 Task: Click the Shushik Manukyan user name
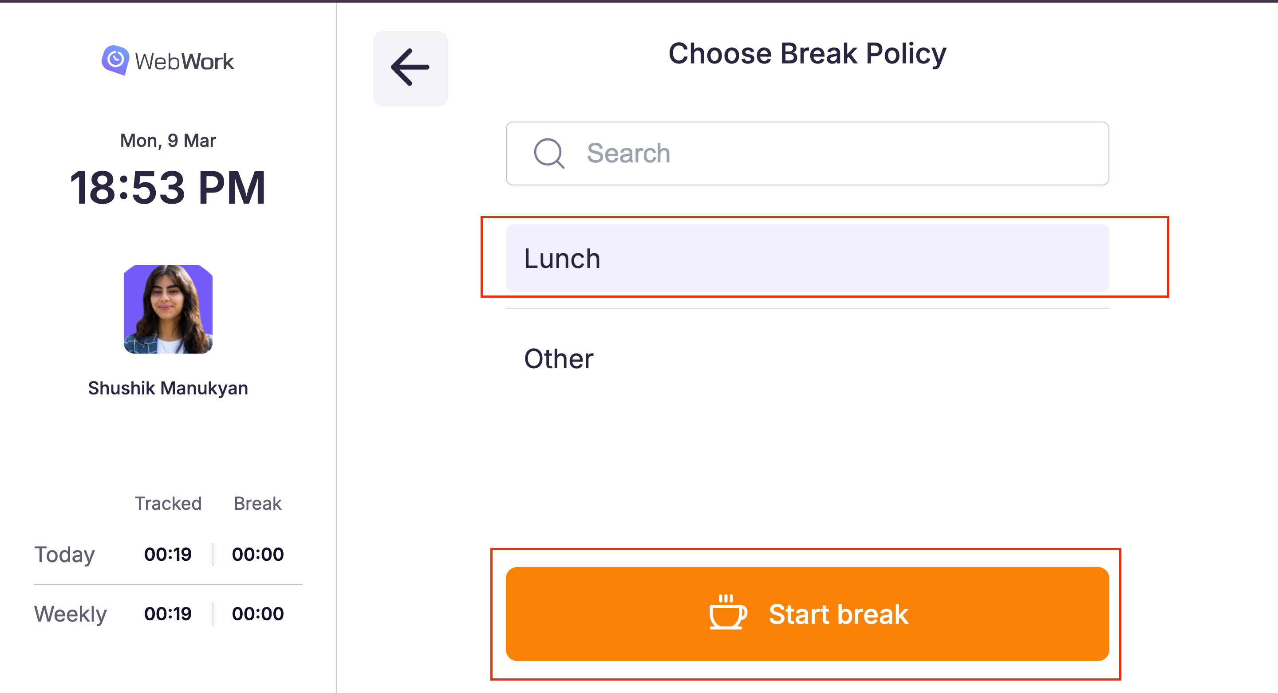(x=168, y=387)
